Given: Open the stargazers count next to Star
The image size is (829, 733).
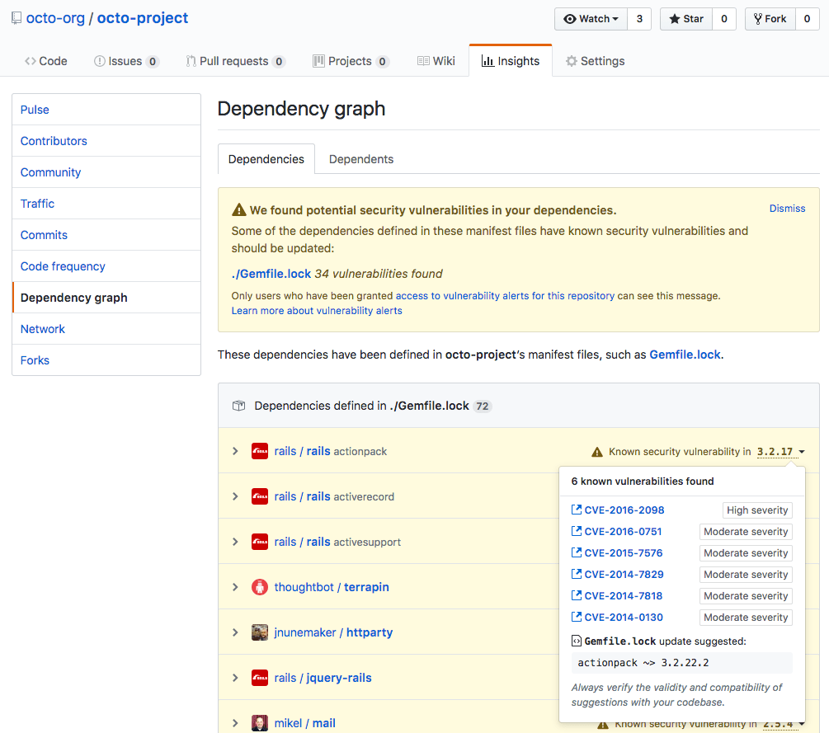Looking at the screenshot, I should point(723,19).
